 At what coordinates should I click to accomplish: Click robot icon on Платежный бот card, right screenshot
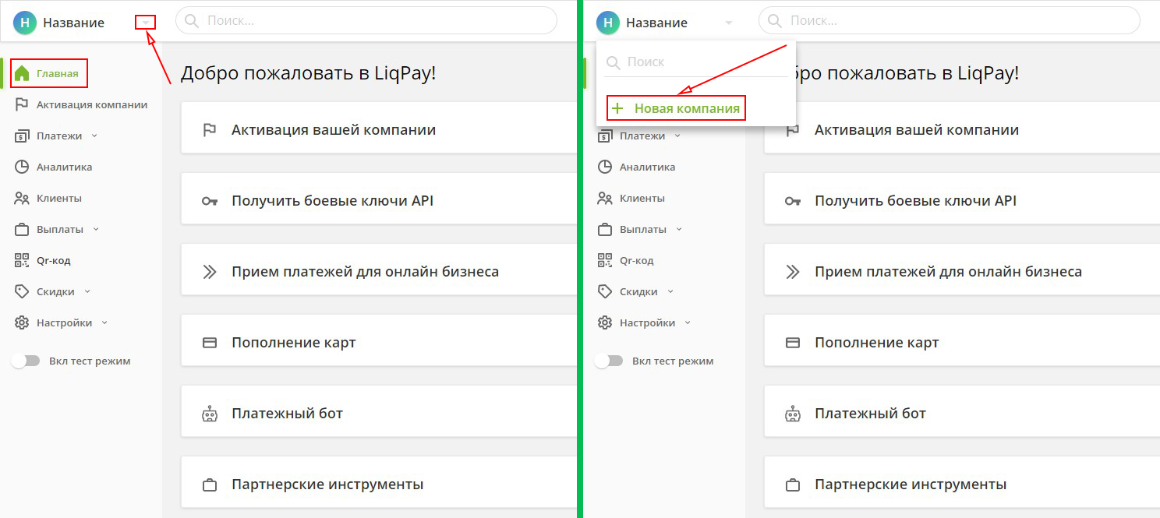[792, 414]
